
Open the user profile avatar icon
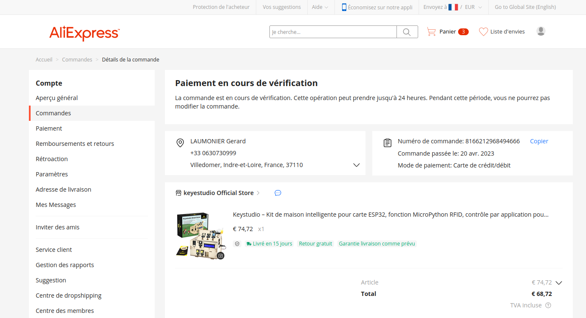click(541, 31)
